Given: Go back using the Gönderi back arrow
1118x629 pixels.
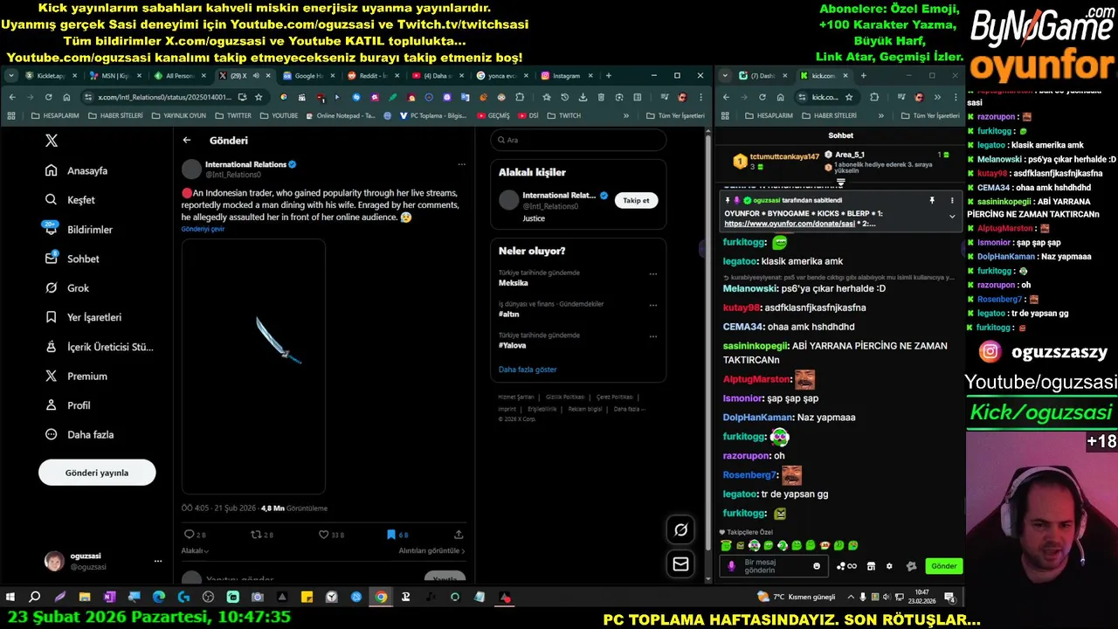Looking at the screenshot, I should [187, 140].
